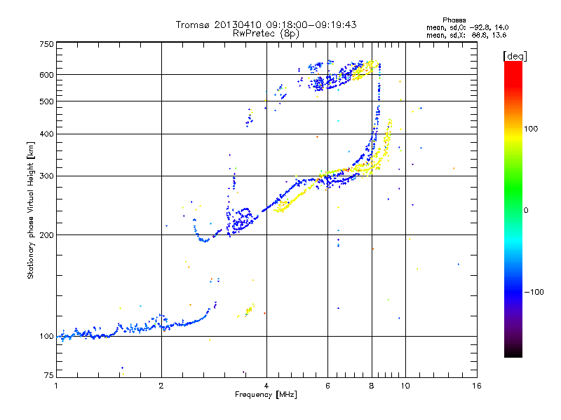Image resolution: width=561 pixels, height=420 pixels.
Task: Click the y-axis tick label '750'
Action: tap(46, 44)
